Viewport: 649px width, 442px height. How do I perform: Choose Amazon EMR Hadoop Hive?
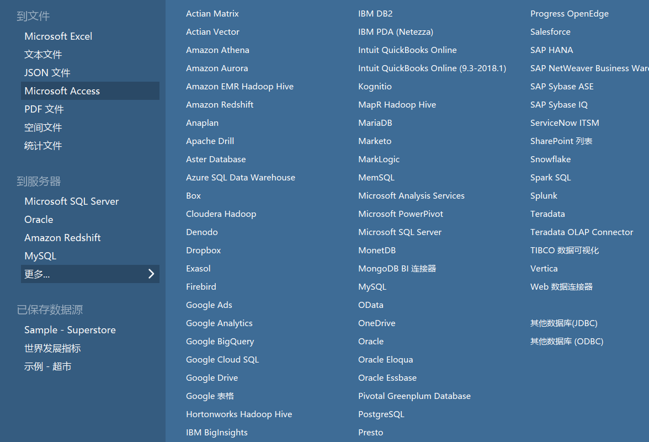point(240,87)
